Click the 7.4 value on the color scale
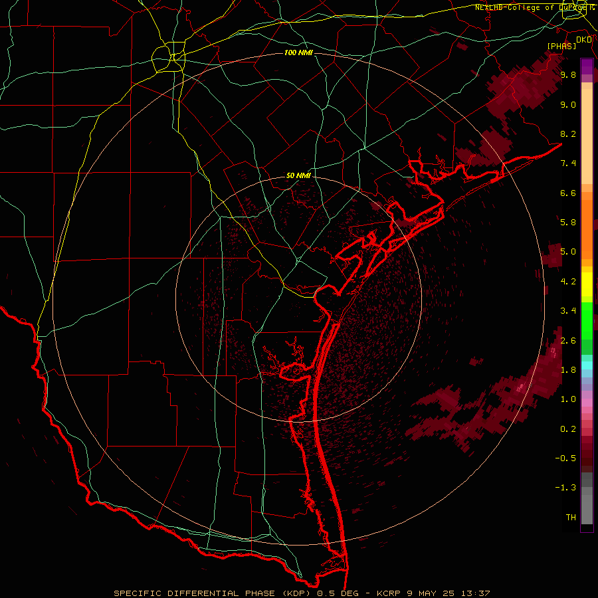The height and width of the screenshot is (598, 598). pos(568,163)
